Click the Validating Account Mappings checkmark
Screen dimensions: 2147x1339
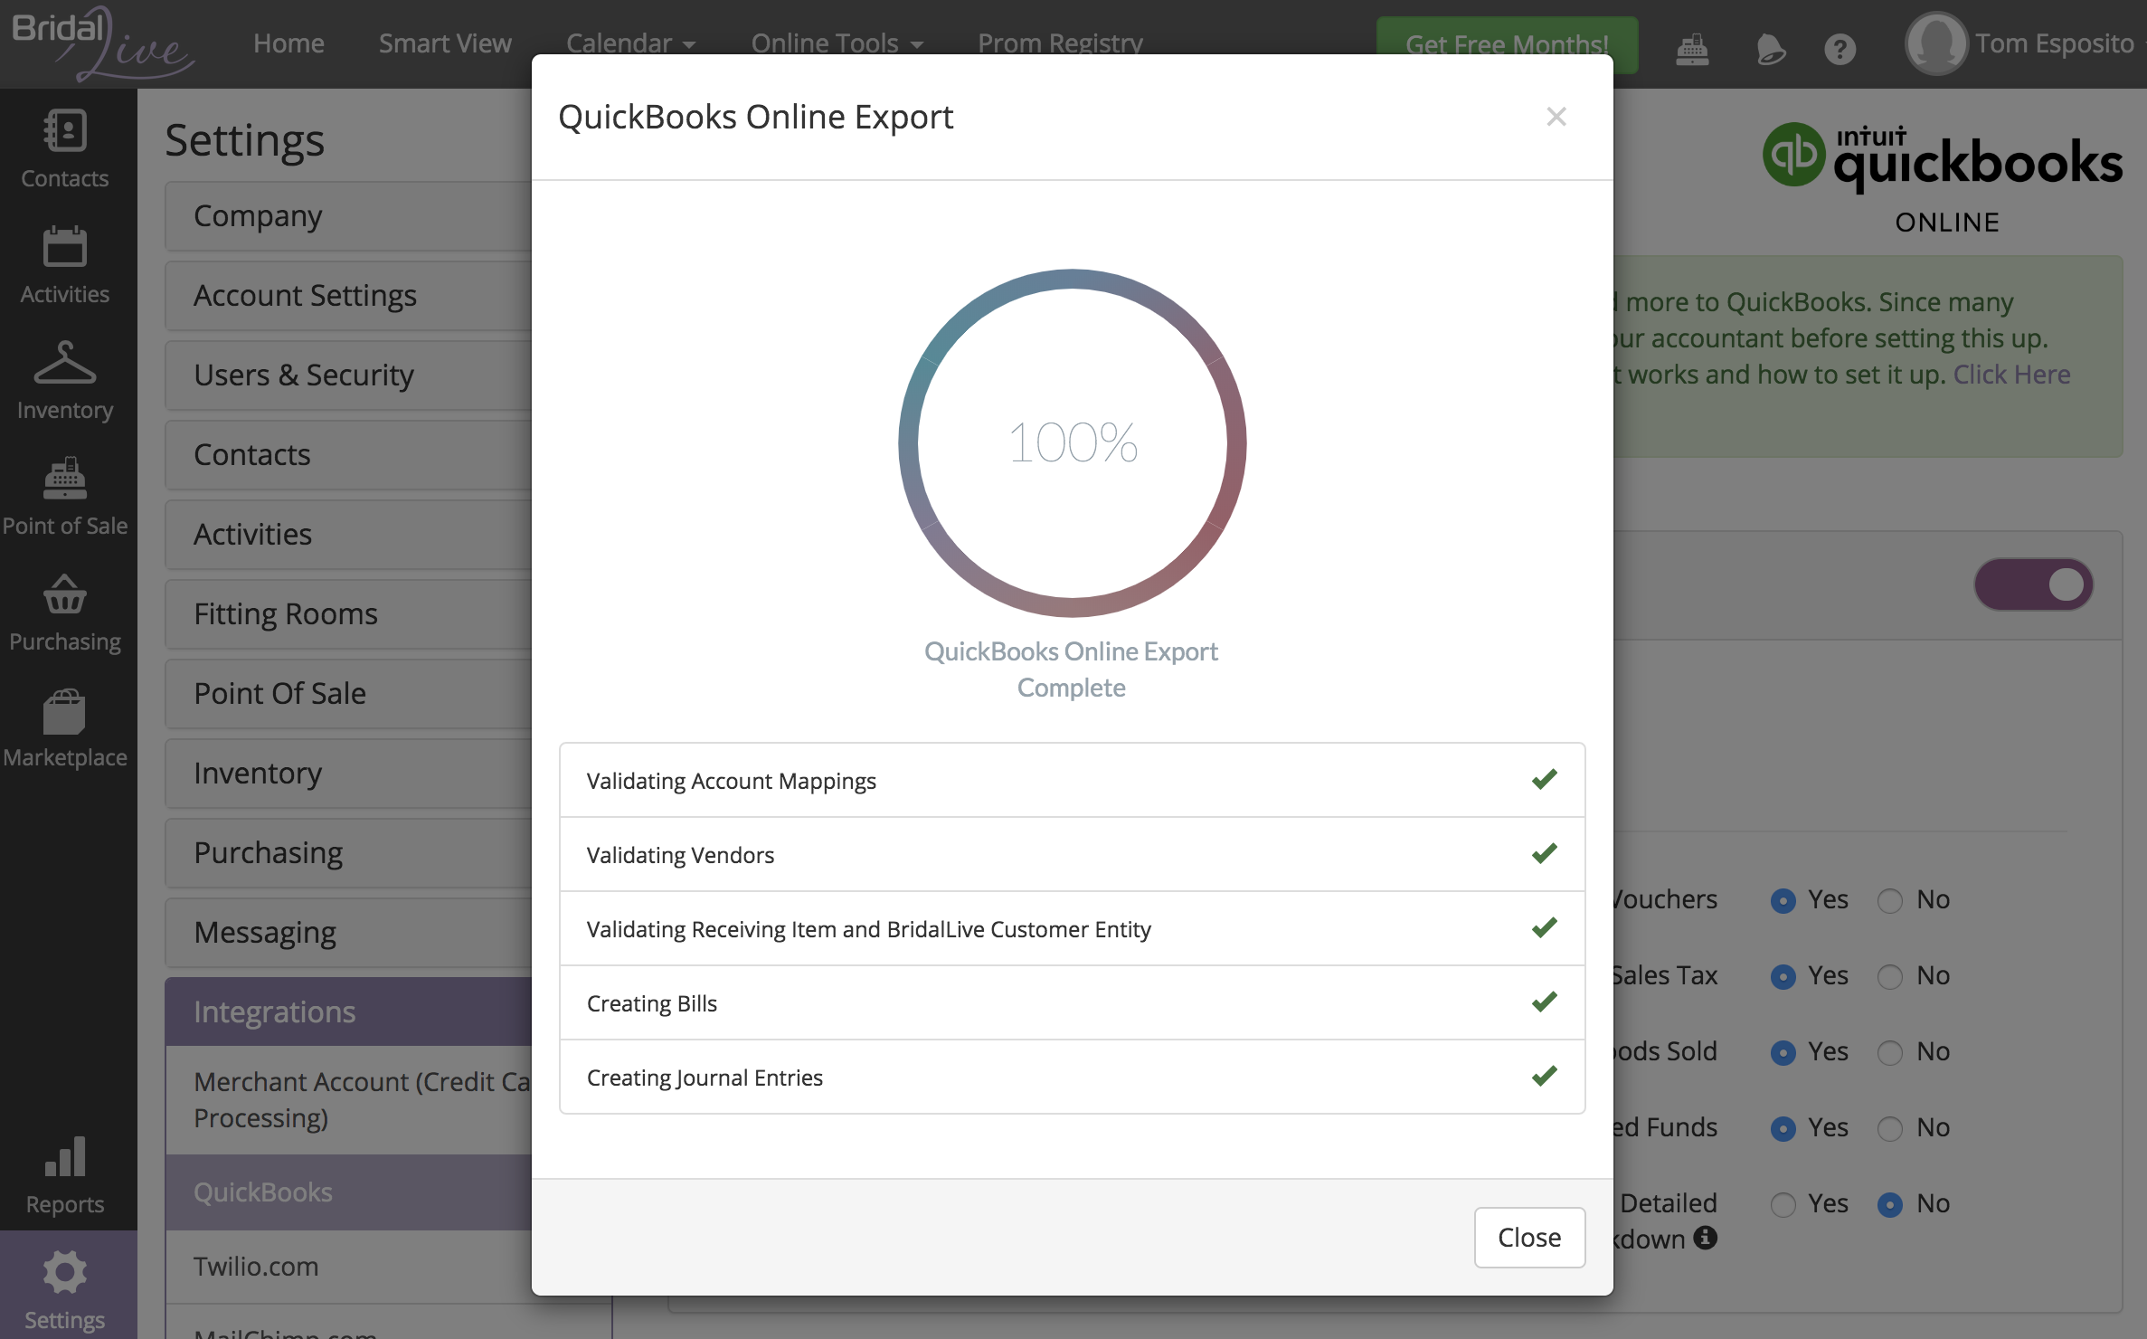[1545, 779]
